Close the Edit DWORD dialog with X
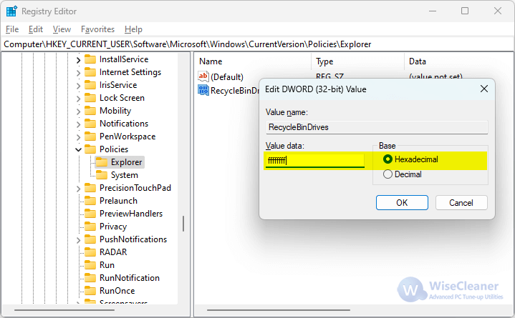Image resolution: width=515 pixels, height=318 pixels. (483, 89)
